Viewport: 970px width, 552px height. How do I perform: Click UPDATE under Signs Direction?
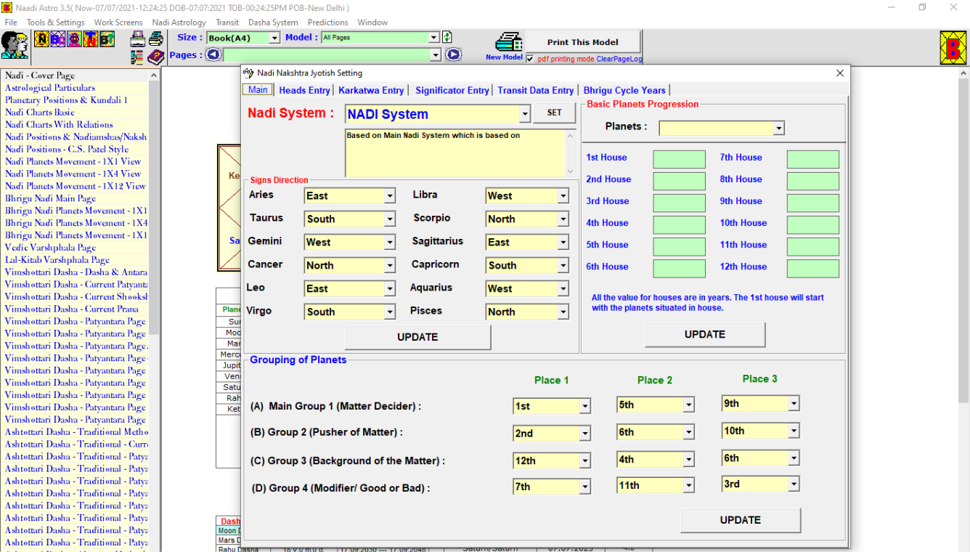[x=418, y=337]
